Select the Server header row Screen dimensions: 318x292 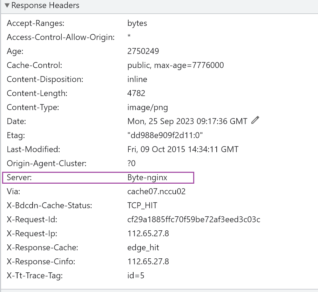point(98,177)
